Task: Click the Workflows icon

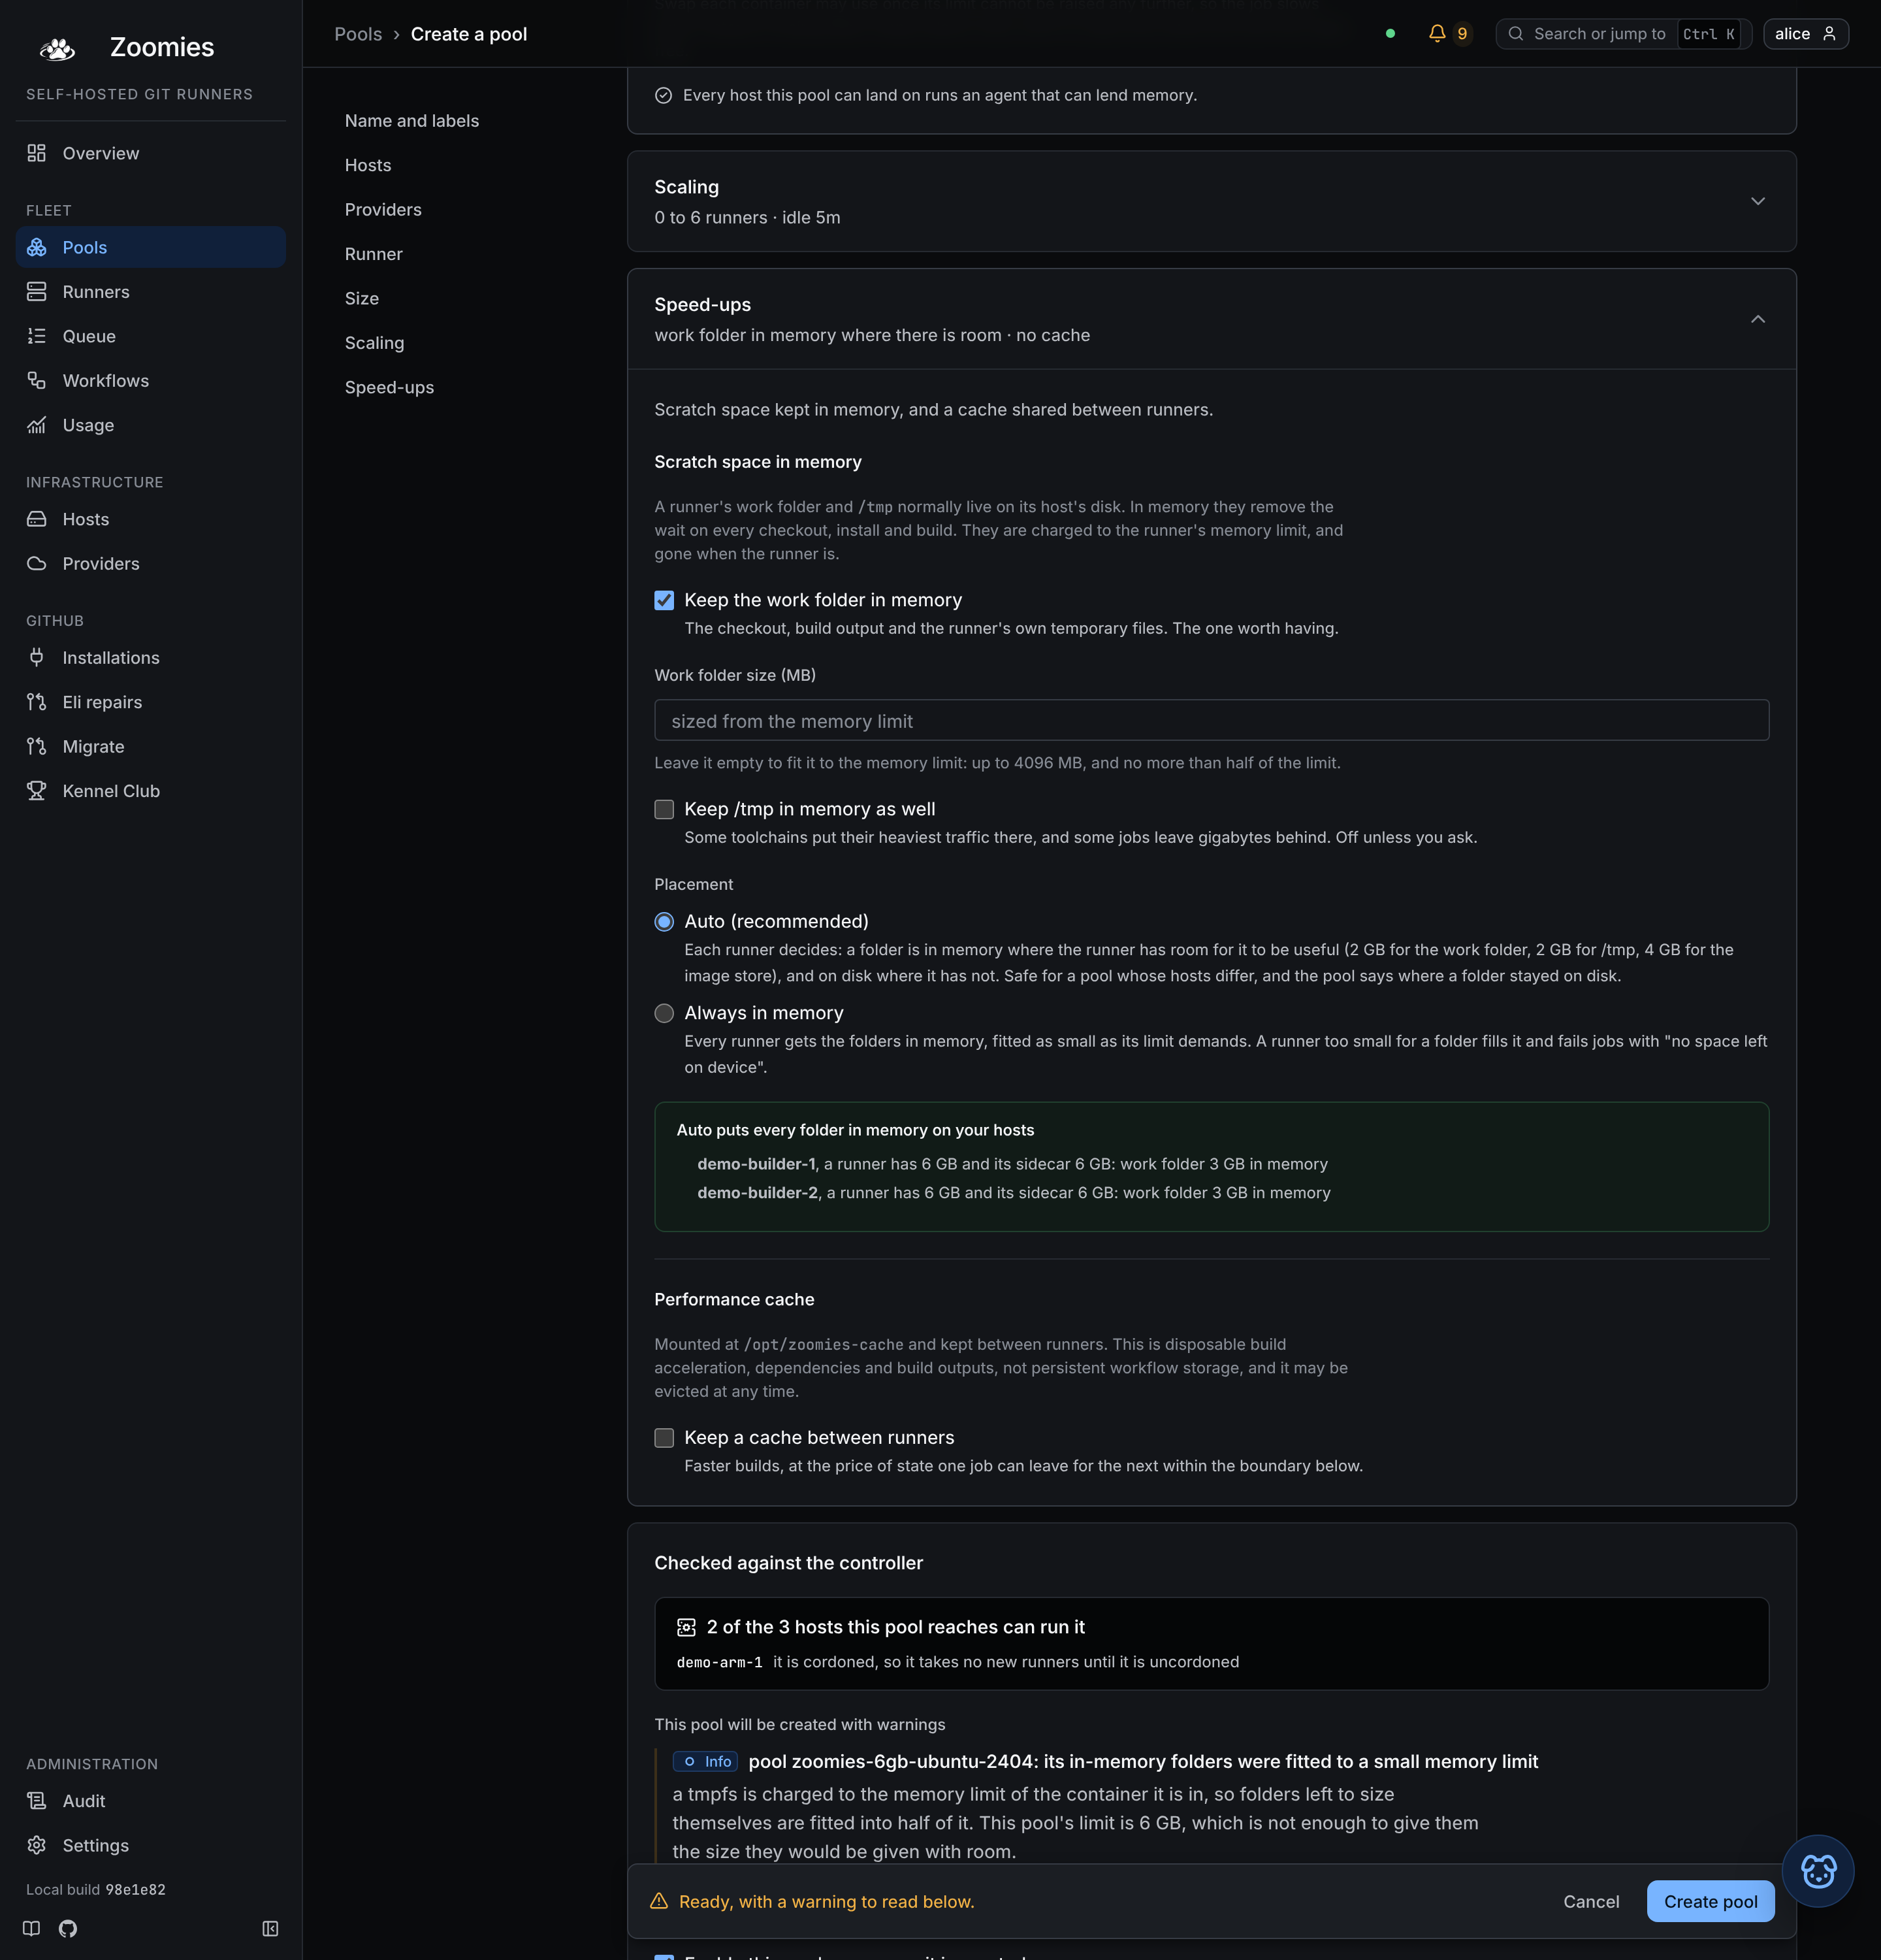Action: [x=37, y=381]
